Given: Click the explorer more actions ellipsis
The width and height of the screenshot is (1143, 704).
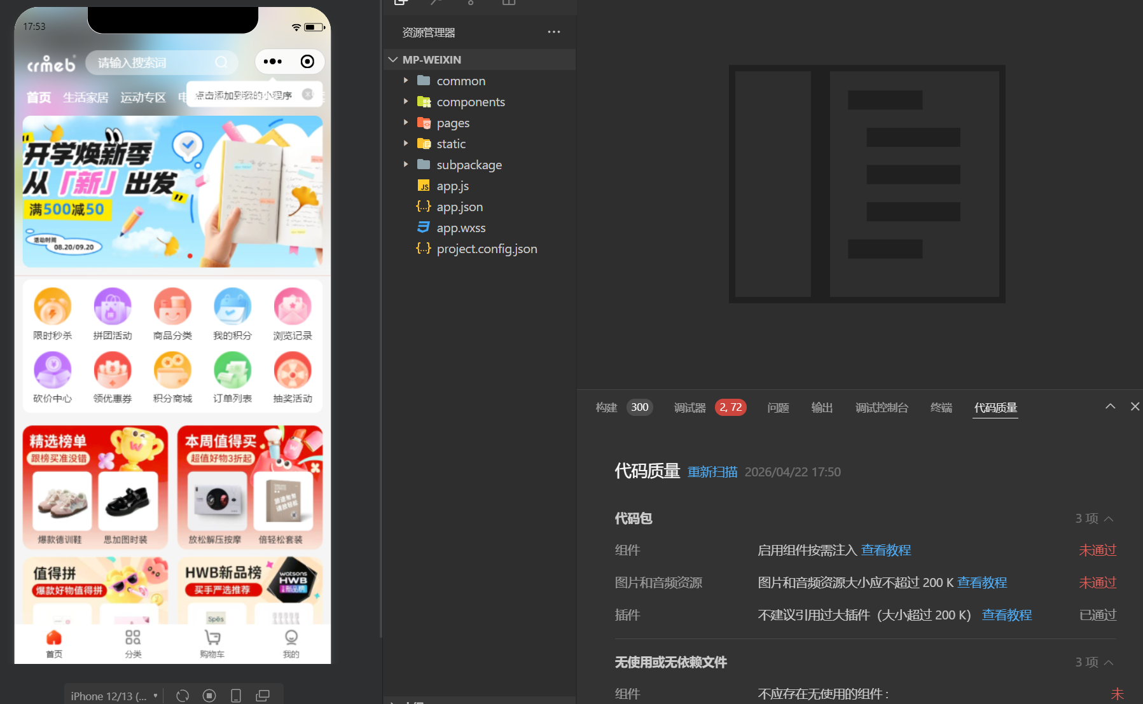Looking at the screenshot, I should 554,32.
